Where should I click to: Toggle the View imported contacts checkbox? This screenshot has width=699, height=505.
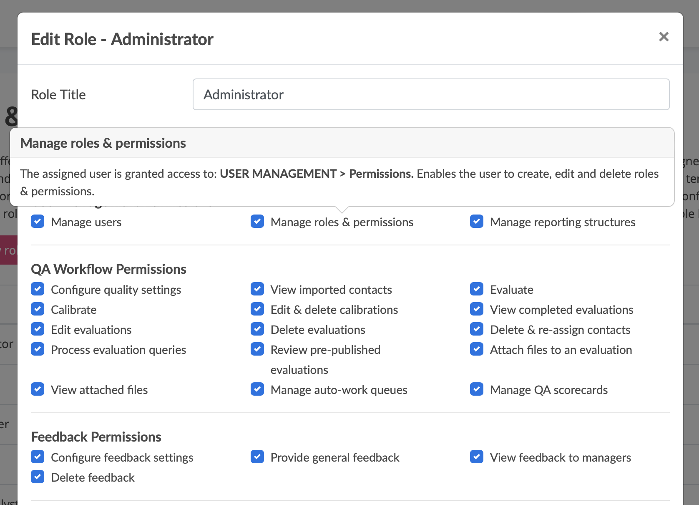tap(257, 289)
